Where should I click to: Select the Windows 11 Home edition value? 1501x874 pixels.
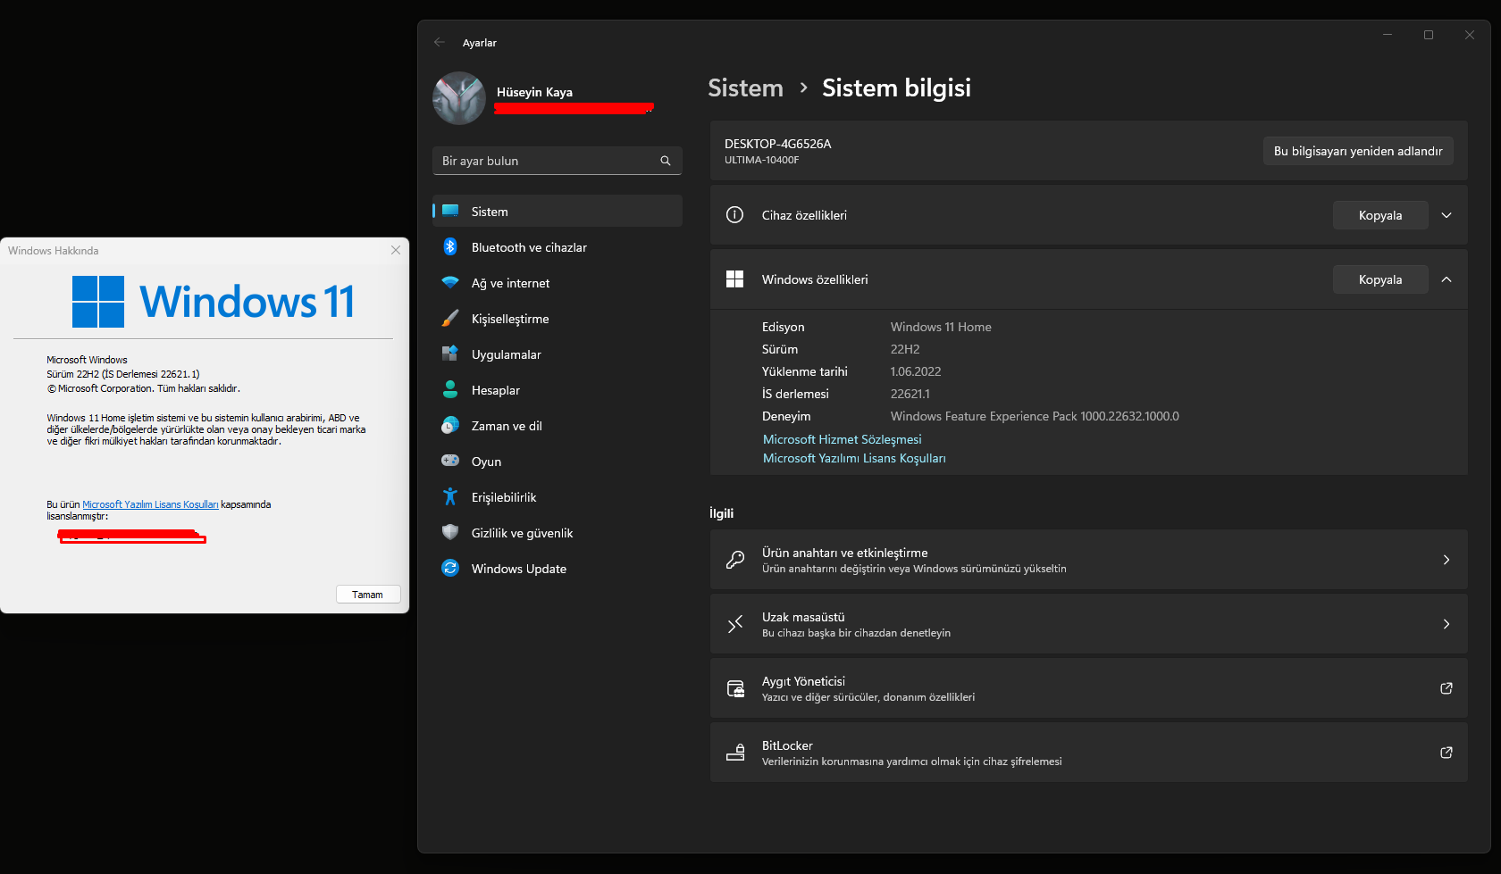click(x=941, y=327)
